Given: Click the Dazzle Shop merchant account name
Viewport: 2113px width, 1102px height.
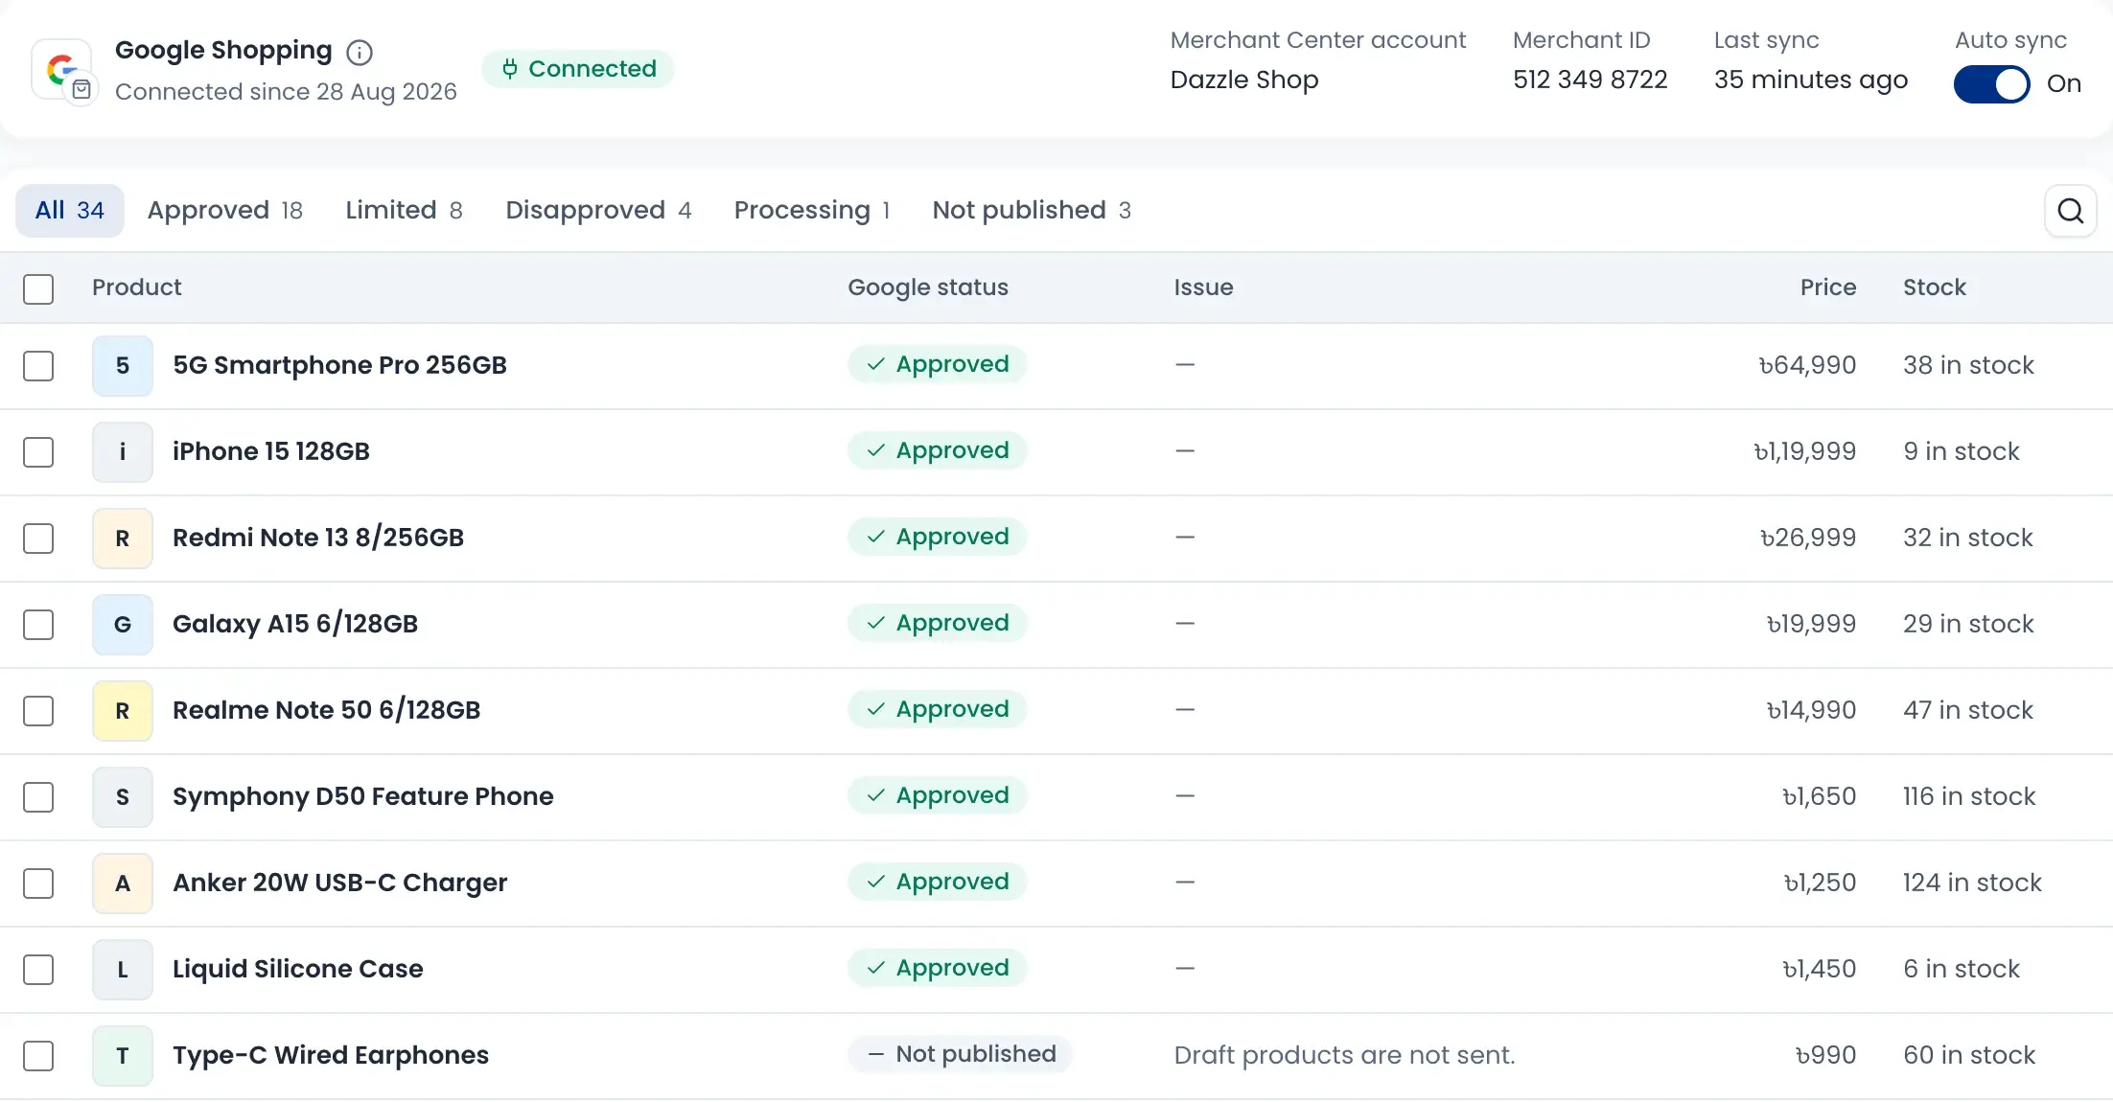Looking at the screenshot, I should 1244,80.
